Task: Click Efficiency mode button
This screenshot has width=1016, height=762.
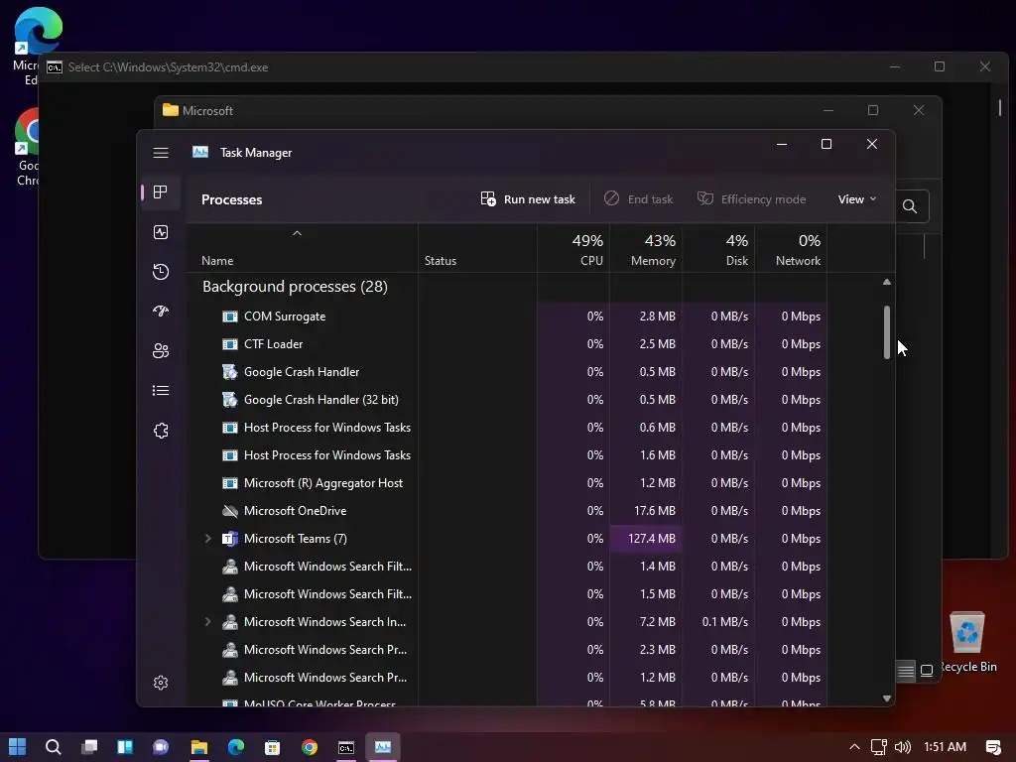Action: click(752, 198)
